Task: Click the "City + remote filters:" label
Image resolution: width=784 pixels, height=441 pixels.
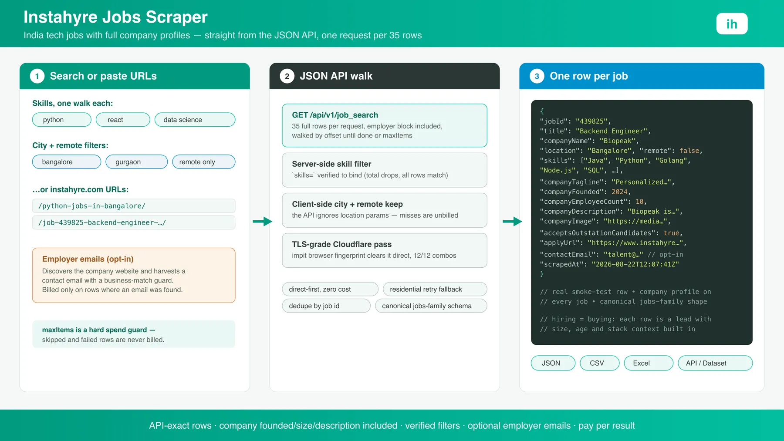Action: [70, 145]
